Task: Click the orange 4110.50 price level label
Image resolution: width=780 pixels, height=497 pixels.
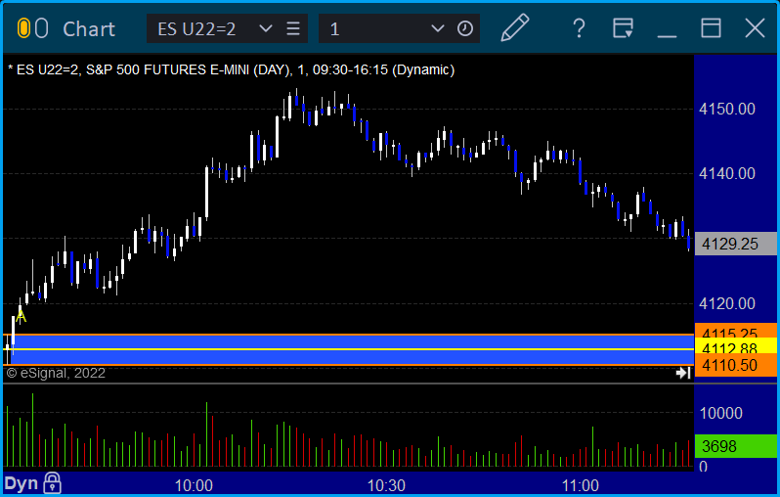Action: pyautogui.click(x=735, y=366)
